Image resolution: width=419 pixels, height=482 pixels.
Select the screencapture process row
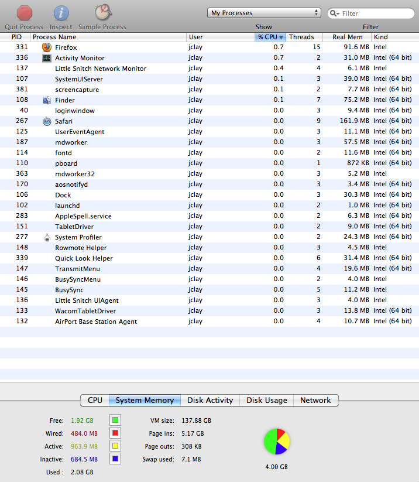(x=209, y=90)
